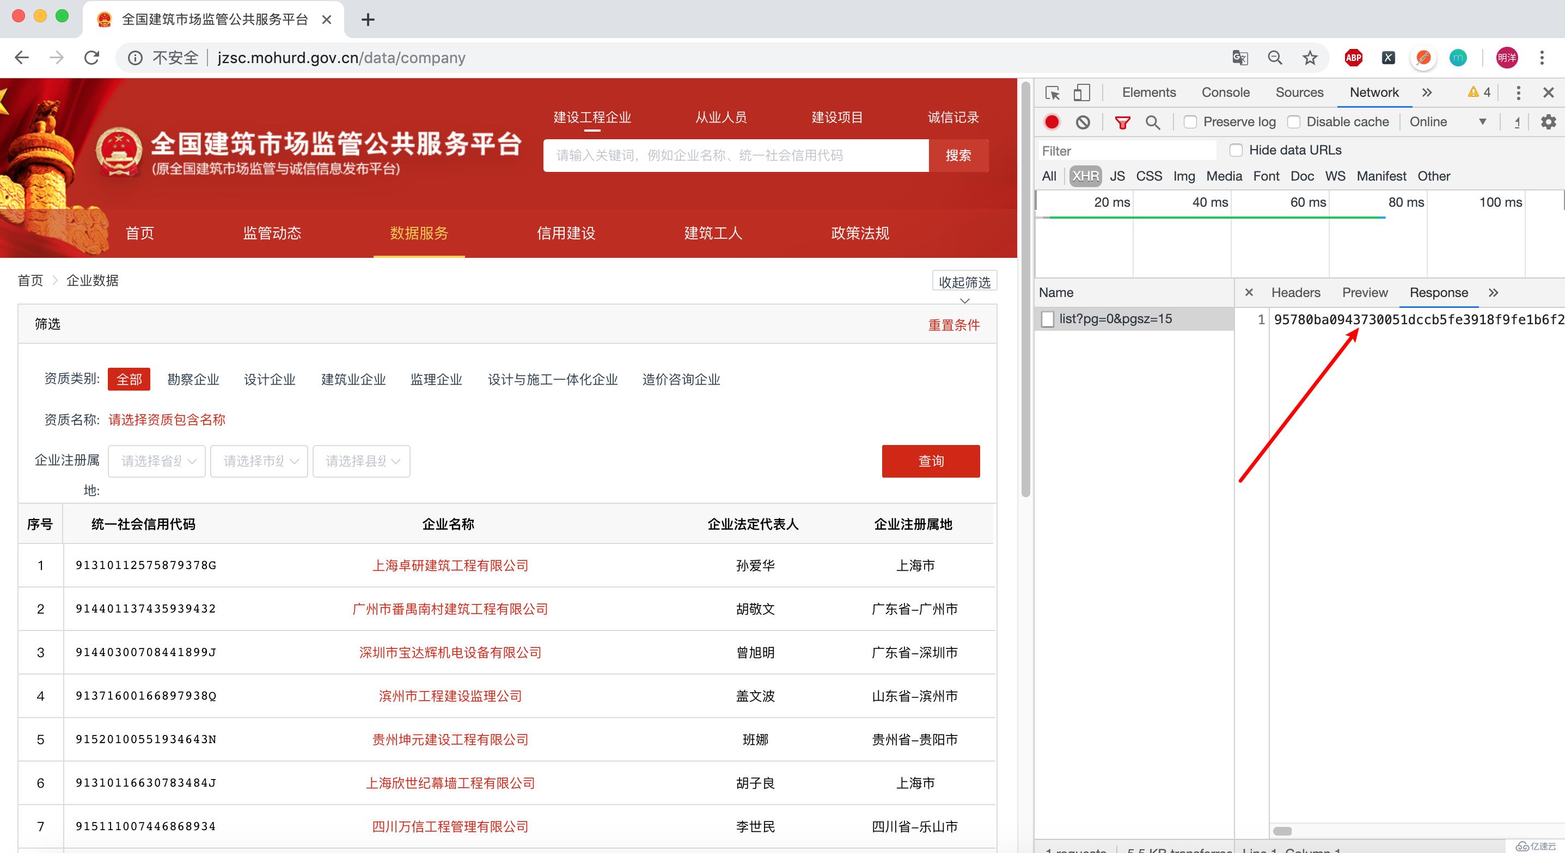1565x853 pixels.
Task: Select the Response tab in DevTools
Action: tap(1438, 292)
